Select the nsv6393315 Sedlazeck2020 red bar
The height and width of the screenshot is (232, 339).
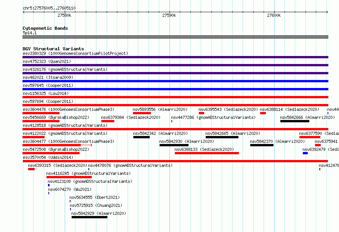pyautogui.click(x=31, y=169)
